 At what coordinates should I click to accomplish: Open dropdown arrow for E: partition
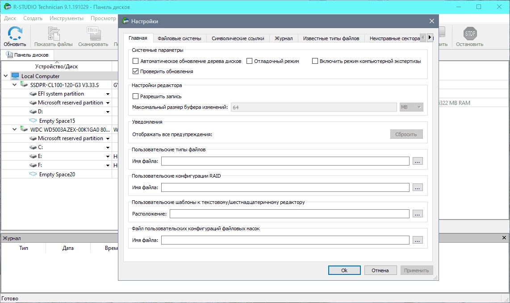pos(108,156)
